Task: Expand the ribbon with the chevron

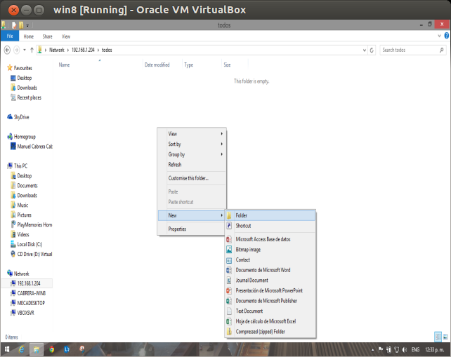Action: 439,36
